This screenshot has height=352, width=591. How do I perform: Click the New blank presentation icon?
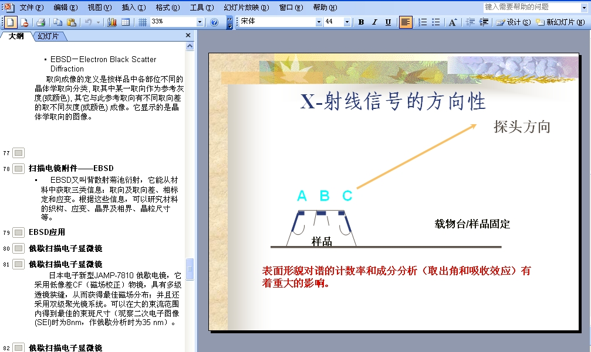(x=11, y=23)
